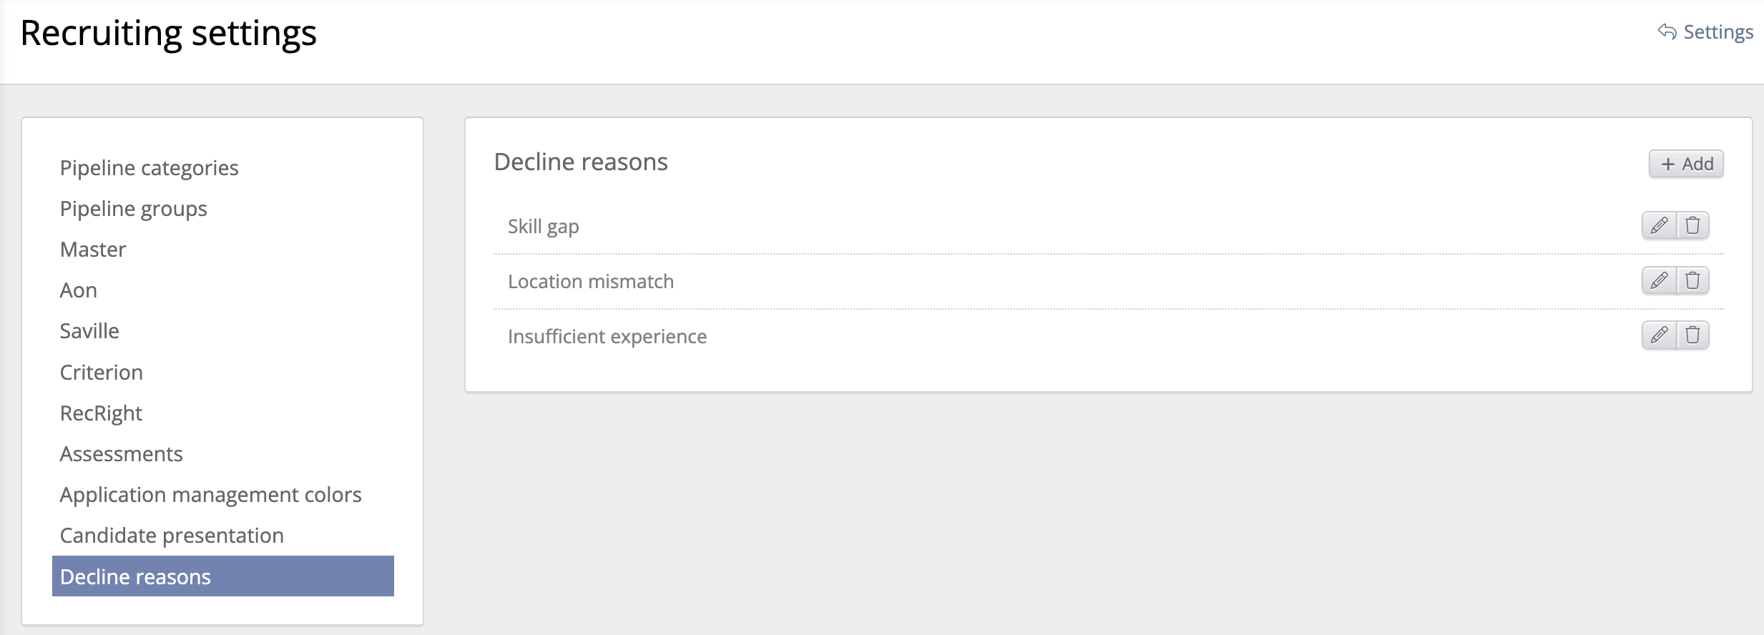The height and width of the screenshot is (635, 1764).
Task: Delete the Skill gap decline reason
Action: coord(1692,226)
